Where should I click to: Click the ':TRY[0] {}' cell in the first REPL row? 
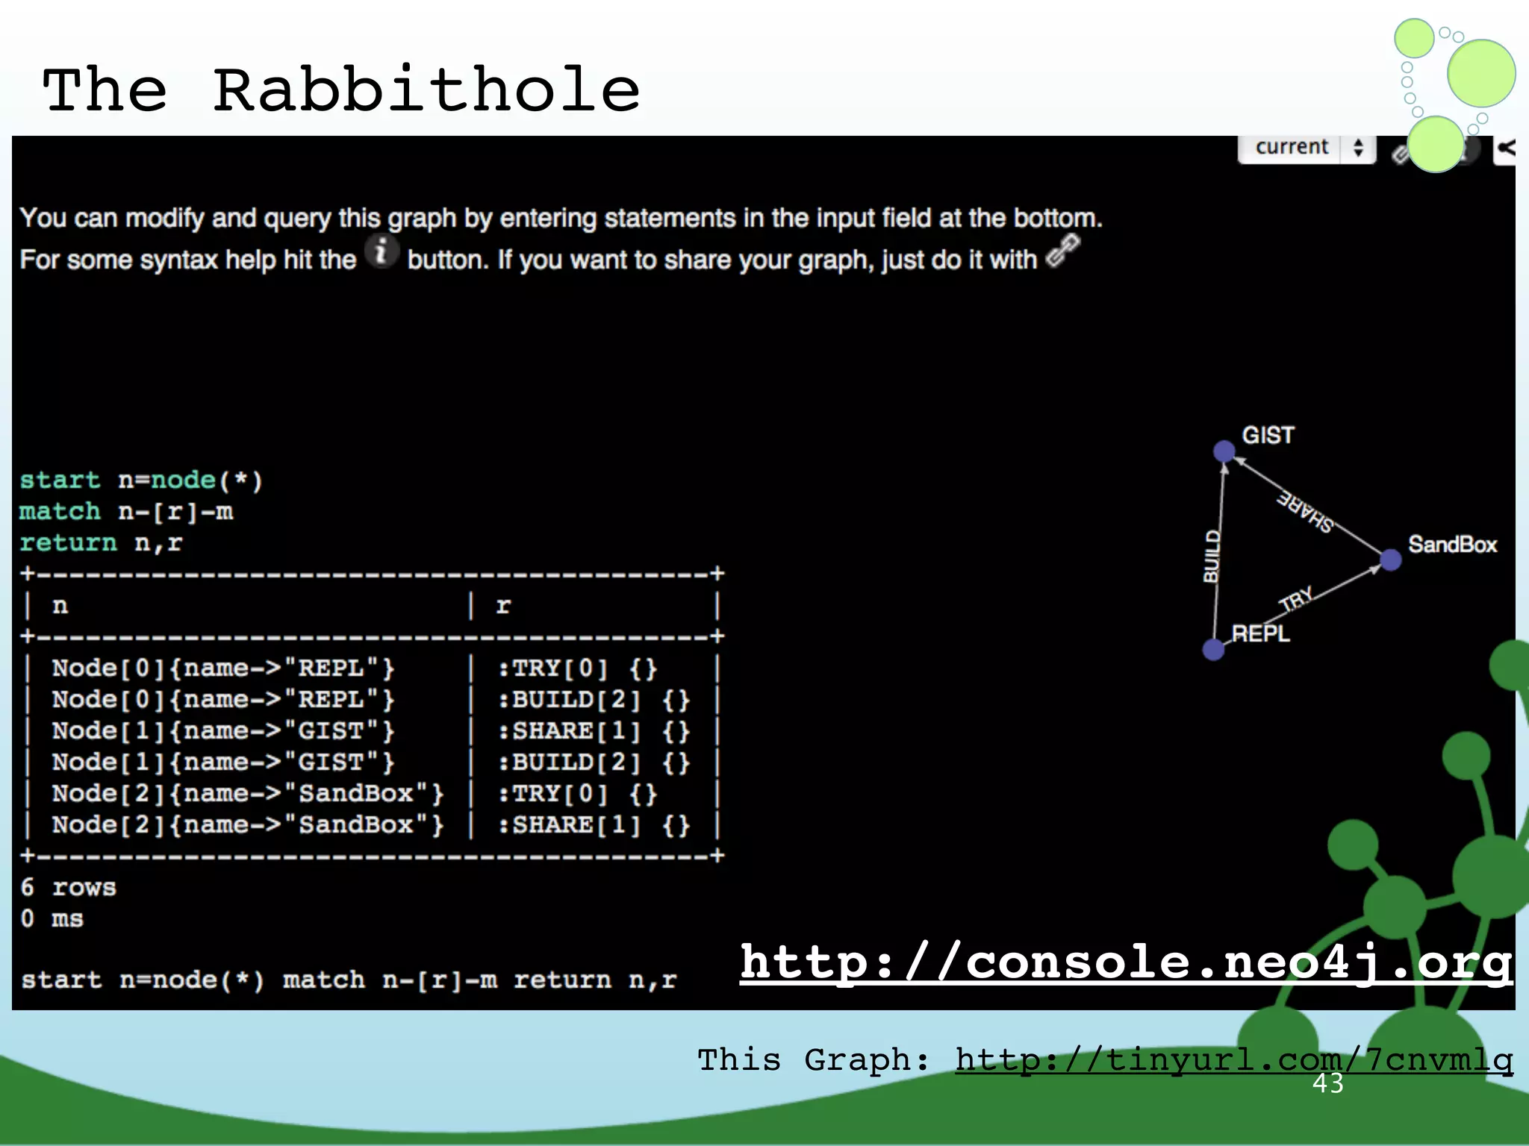tap(578, 668)
